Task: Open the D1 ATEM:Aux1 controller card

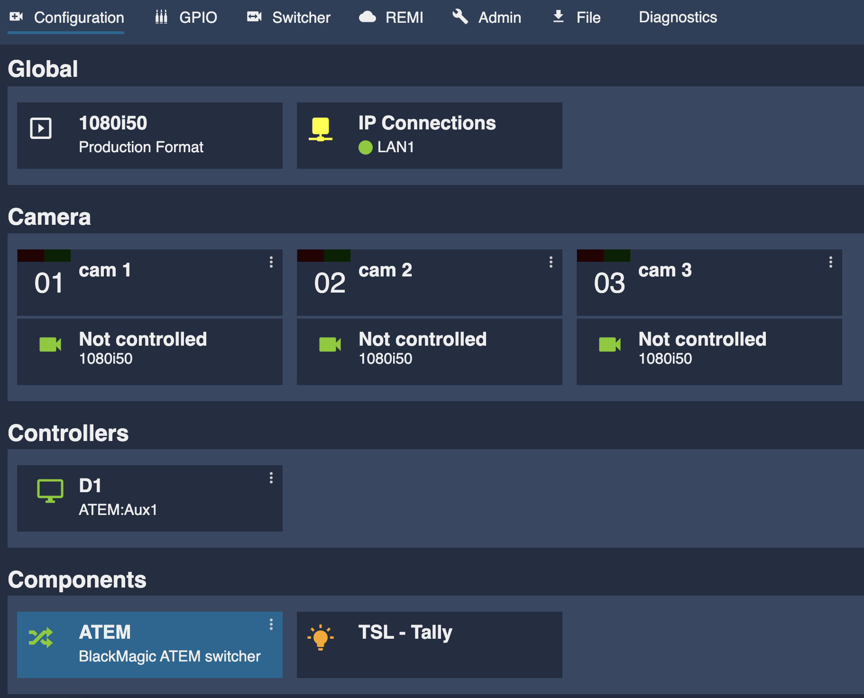Action: tap(150, 498)
